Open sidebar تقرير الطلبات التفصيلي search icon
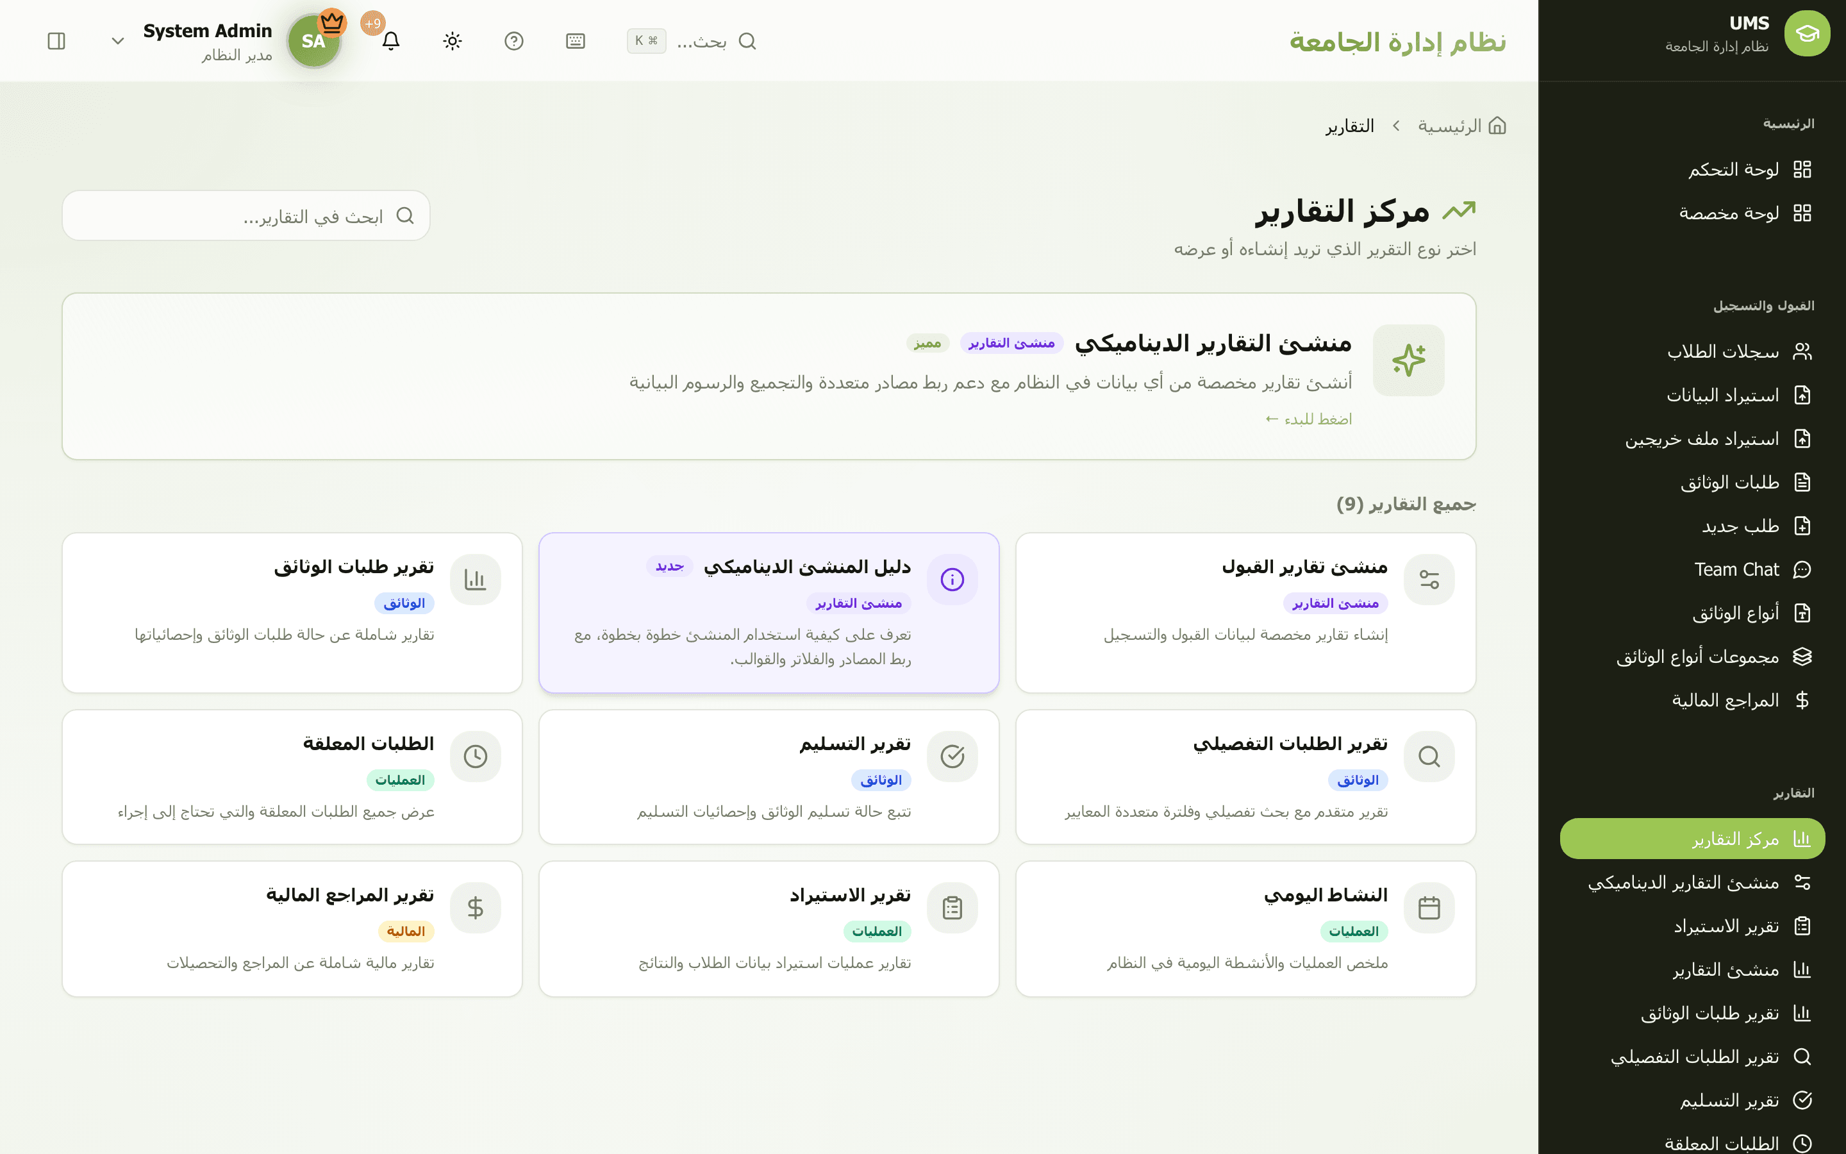The height and width of the screenshot is (1154, 1846). pos(1802,1057)
